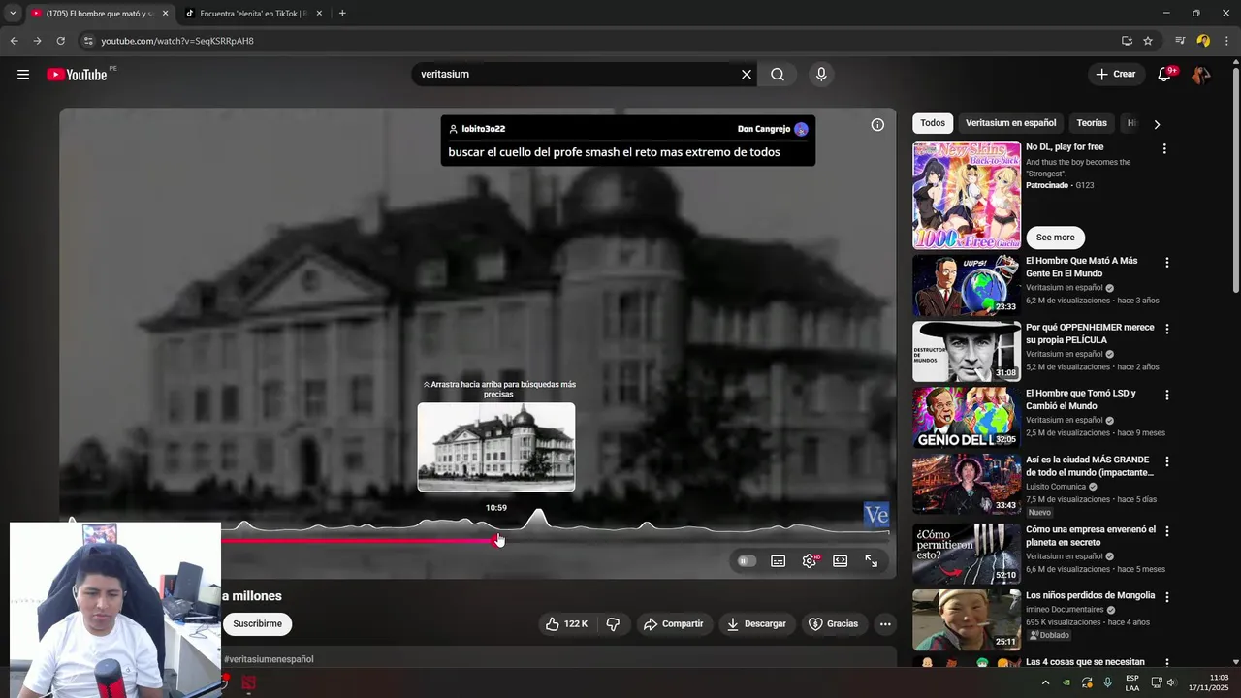Open player settings gear
The image size is (1241, 698).
click(x=810, y=561)
